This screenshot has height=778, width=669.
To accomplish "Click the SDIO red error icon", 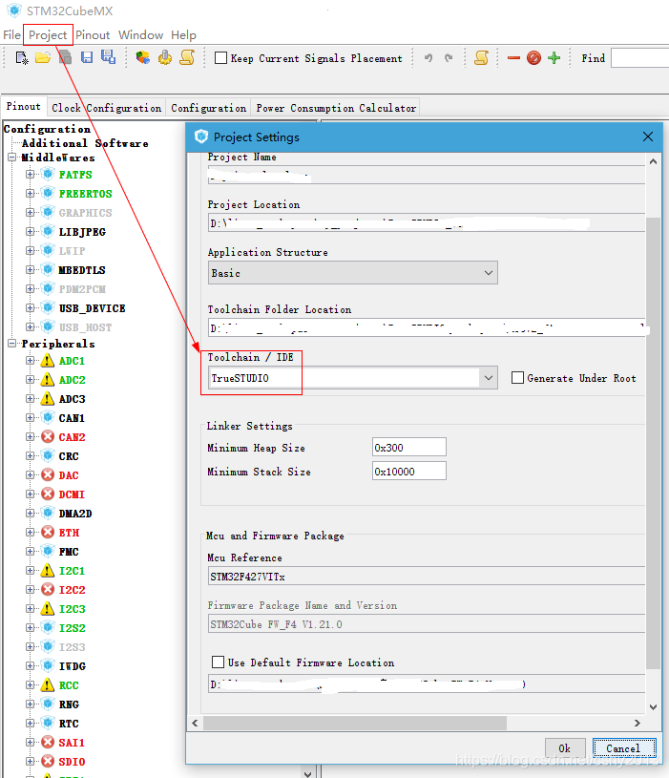I will coord(48,761).
